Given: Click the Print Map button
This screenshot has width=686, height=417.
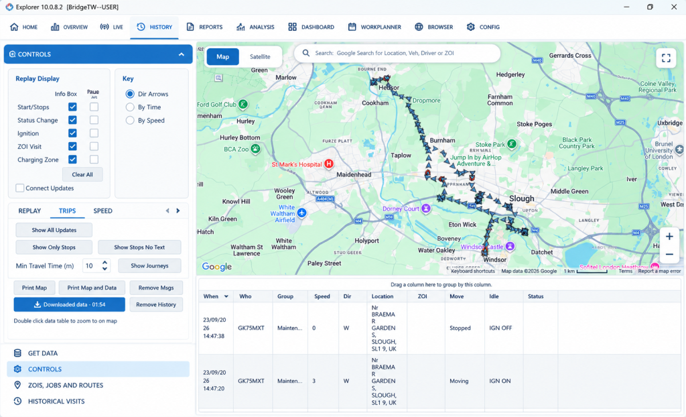Looking at the screenshot, I should (35, 288).
